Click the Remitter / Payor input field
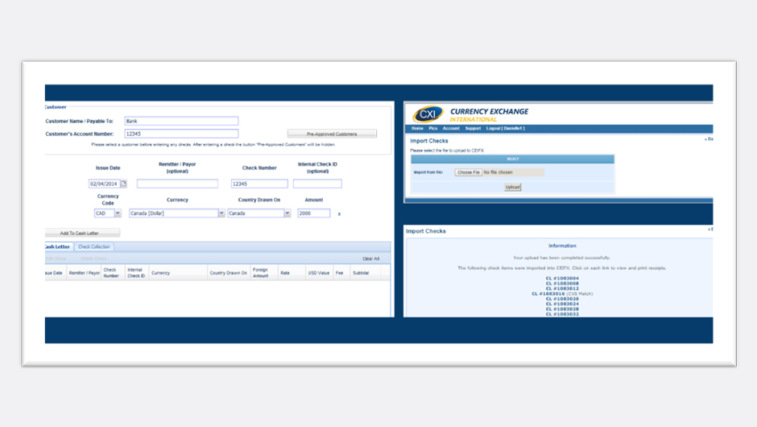757x427 pixels. click(177, 184)
